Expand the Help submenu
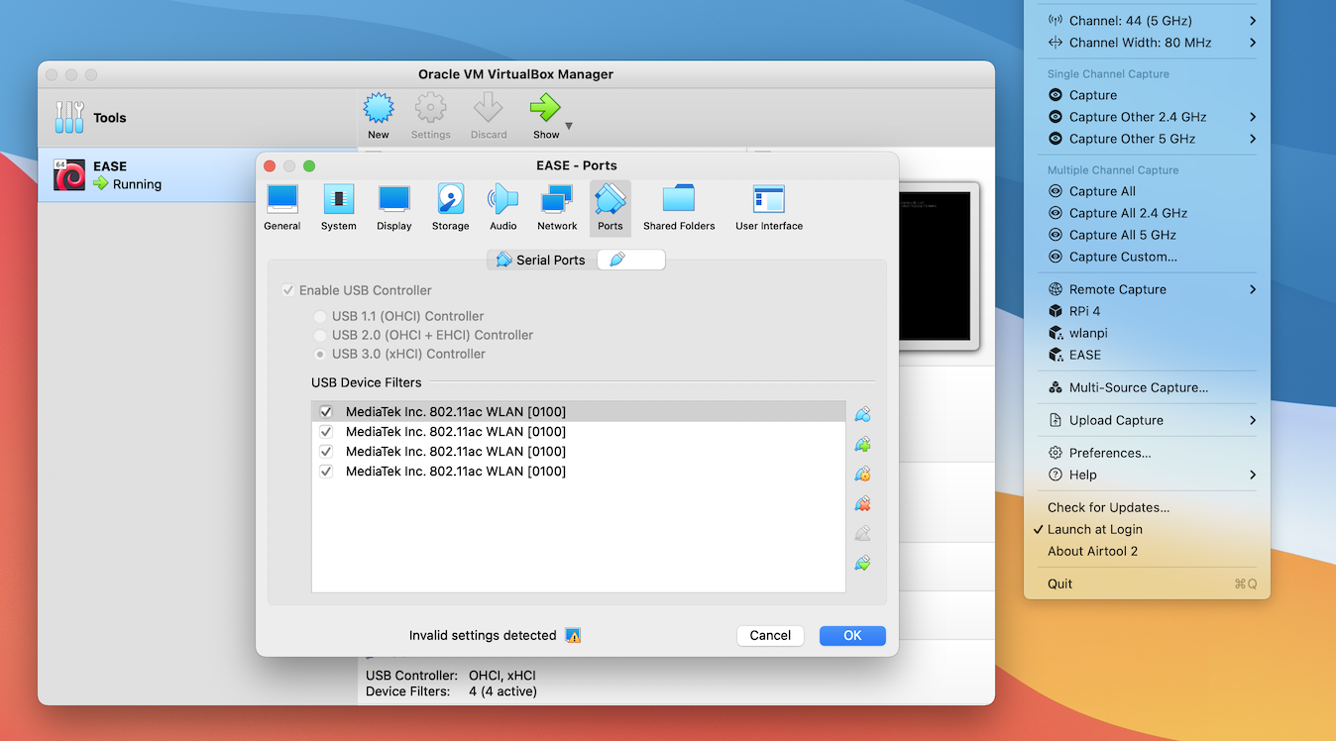Screen dimensions: 1336x741 1147,475
